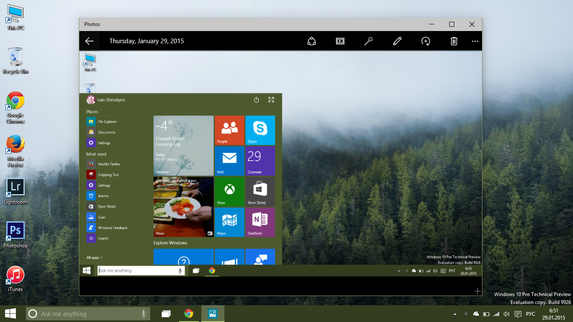Screen dimensions: 573x322
Task: Open OneDrive cloud tray icon
Action: coord(476,314)
